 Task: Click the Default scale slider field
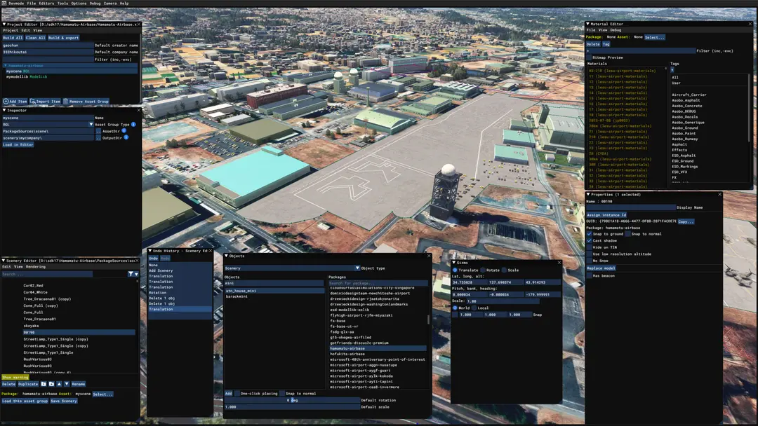[x=293, y=407]
